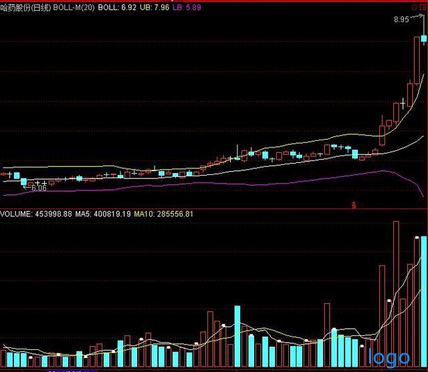Click the first cyan candlestick near 6.06
The image size is (428, 372).
click(23, 182)
